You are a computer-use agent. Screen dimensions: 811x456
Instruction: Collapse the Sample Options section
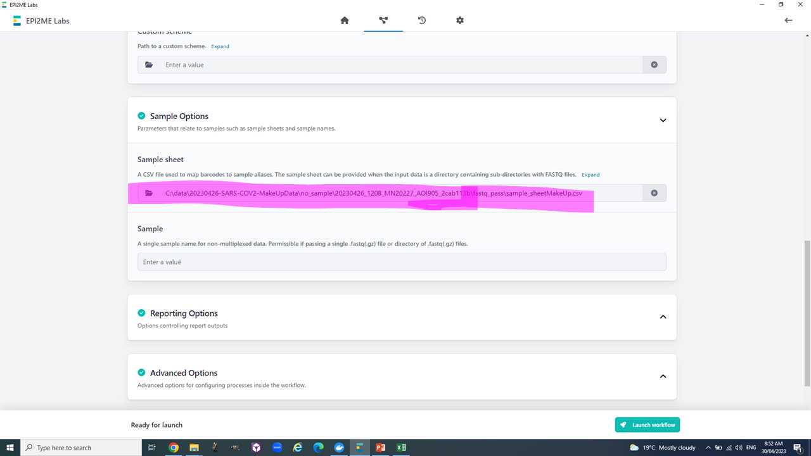[x=663, y=120]
